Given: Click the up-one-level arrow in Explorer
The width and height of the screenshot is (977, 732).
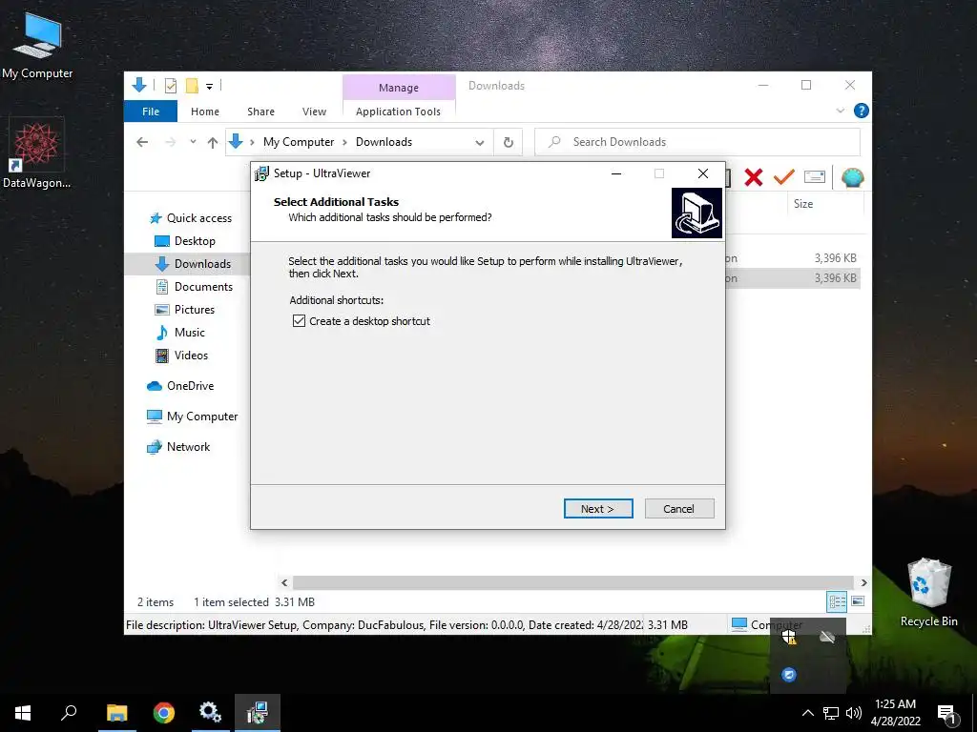Looking at the screenshot, I should click(213, 143).
